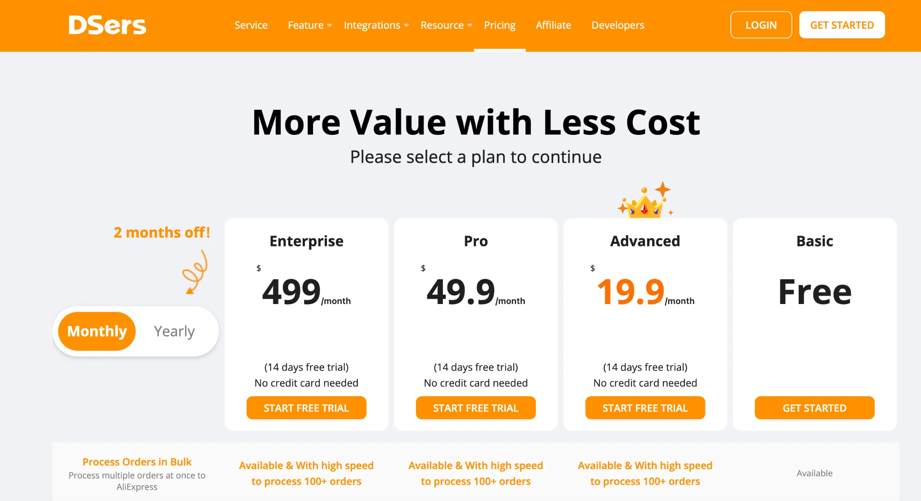Click GET STARTED in the header
The height and width of the screenshot is (501, 921).
(x=842, y=25)
